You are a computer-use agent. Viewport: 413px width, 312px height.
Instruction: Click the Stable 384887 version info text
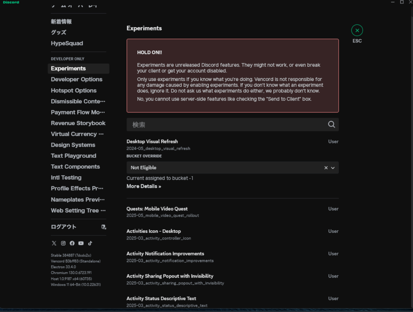click(71, 255)
